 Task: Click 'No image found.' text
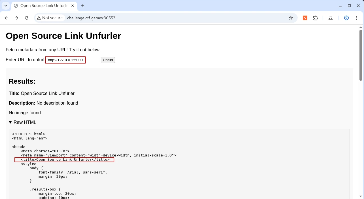pos(25,113)
